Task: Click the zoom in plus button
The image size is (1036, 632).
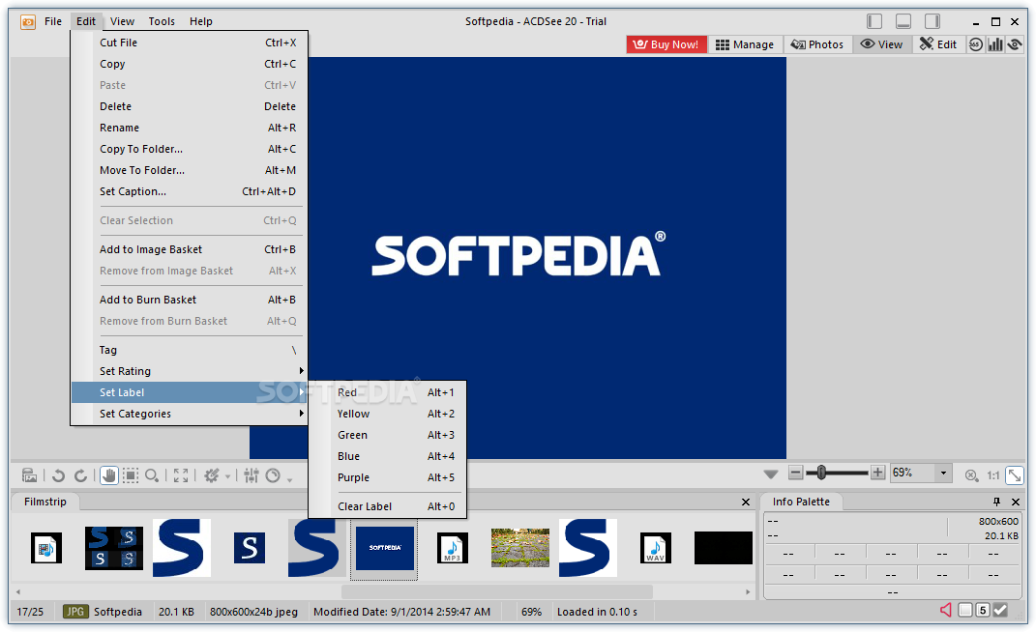Action: [878, 473]
